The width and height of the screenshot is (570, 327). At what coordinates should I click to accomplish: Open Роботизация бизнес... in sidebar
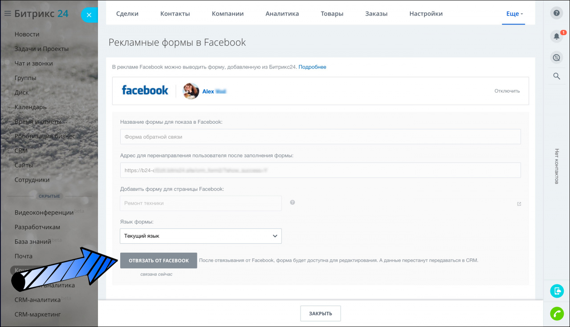[48, 136]
